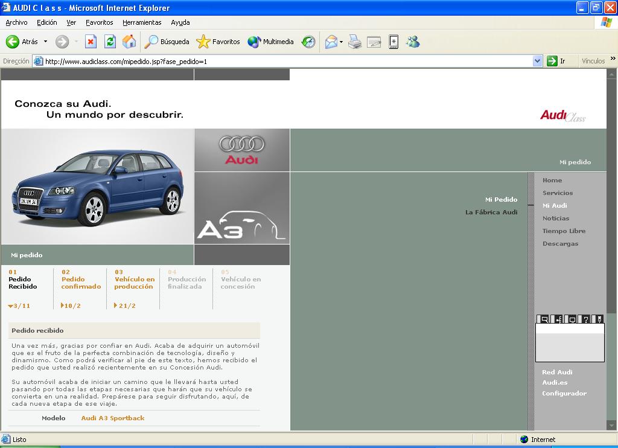Click the vertical scrollbar down arrow
Viewport: 618px width, 448px height.
coord(611,425)
